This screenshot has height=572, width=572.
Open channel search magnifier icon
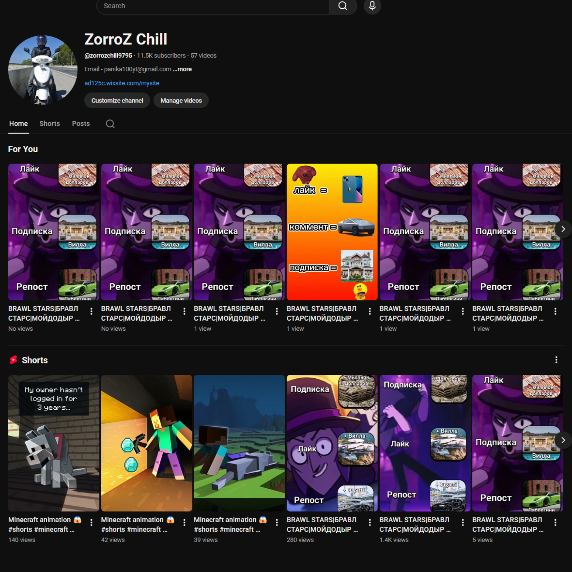pos(110,124)
